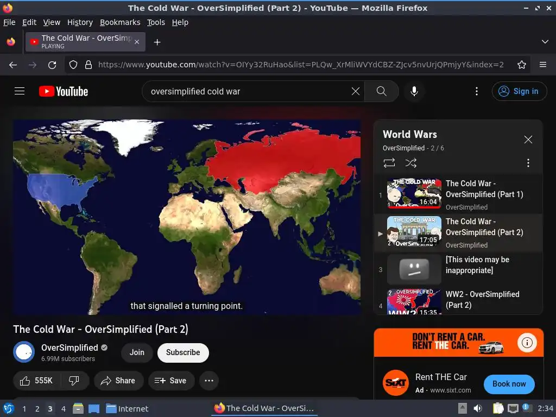This screenshot has height=417, width=556.
Task: Open Firefox Help menu
Action: pyautogui.click(x=180, y=22)
